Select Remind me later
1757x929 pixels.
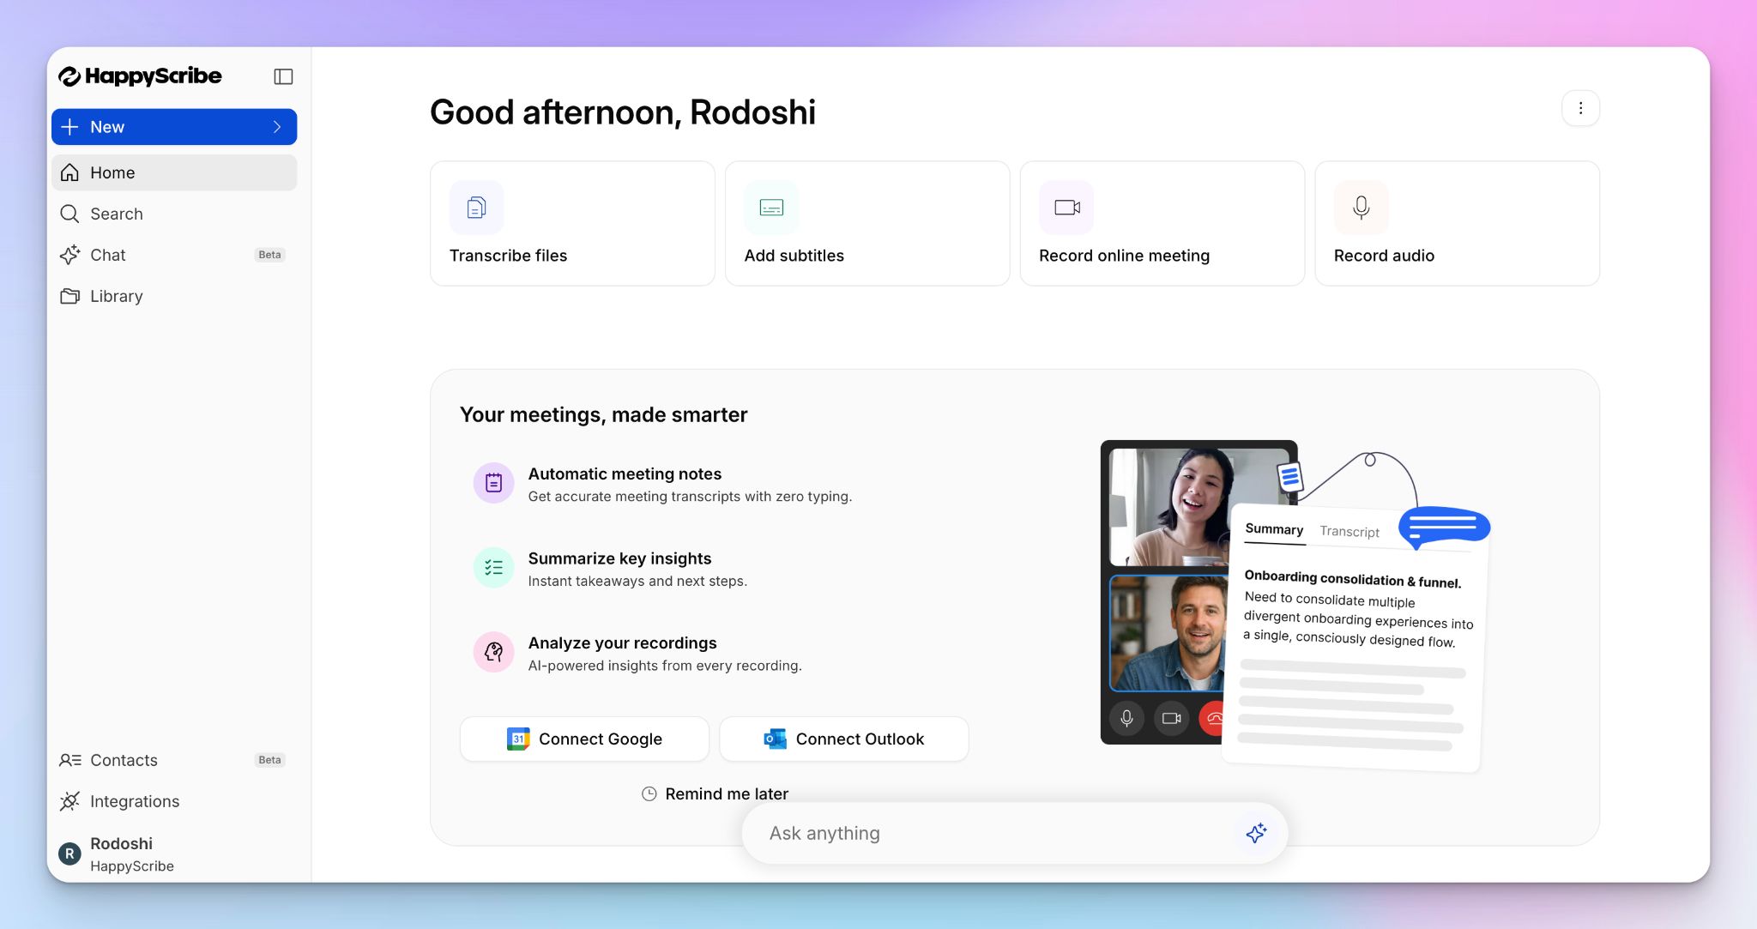[x=715, y=793]
